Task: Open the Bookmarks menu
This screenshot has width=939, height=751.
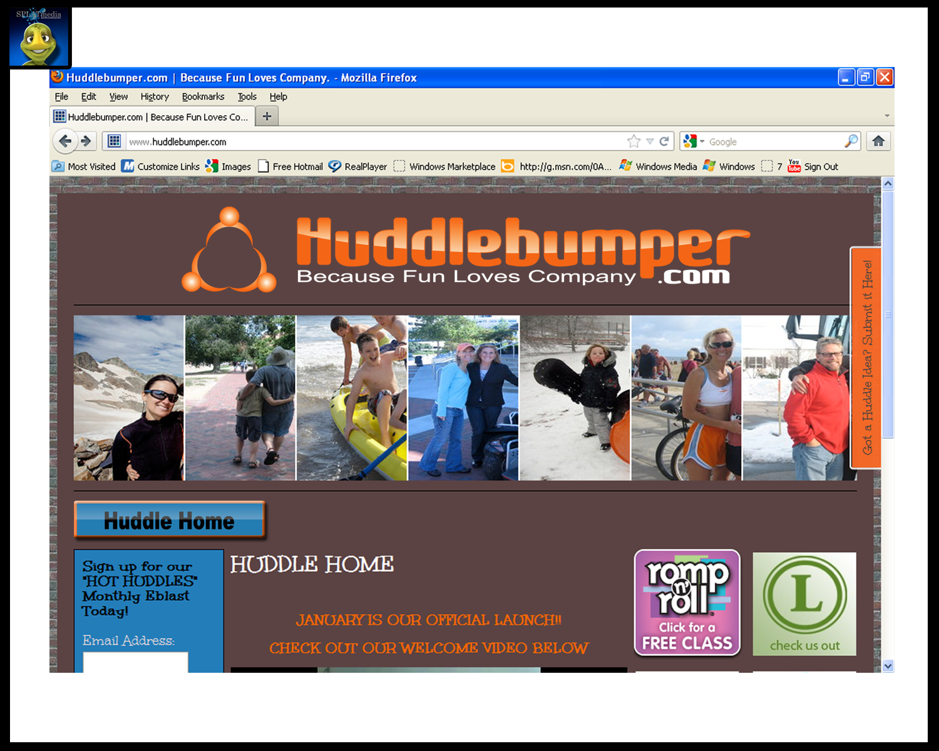Action: click(x=203, y=96)
